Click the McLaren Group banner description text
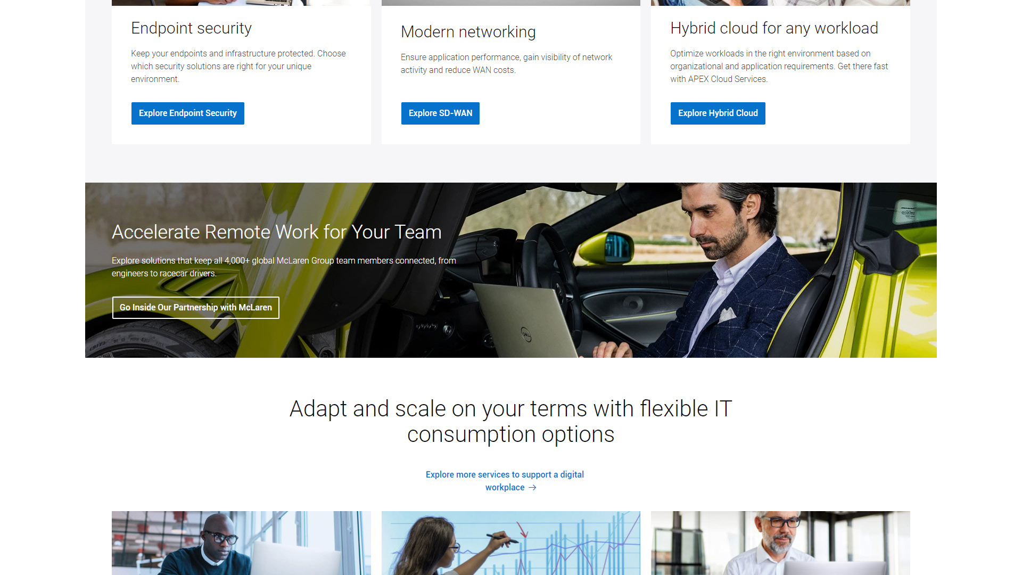This screenshot has width=1022, height=575. pyautogui.click(x=284, y=267)
